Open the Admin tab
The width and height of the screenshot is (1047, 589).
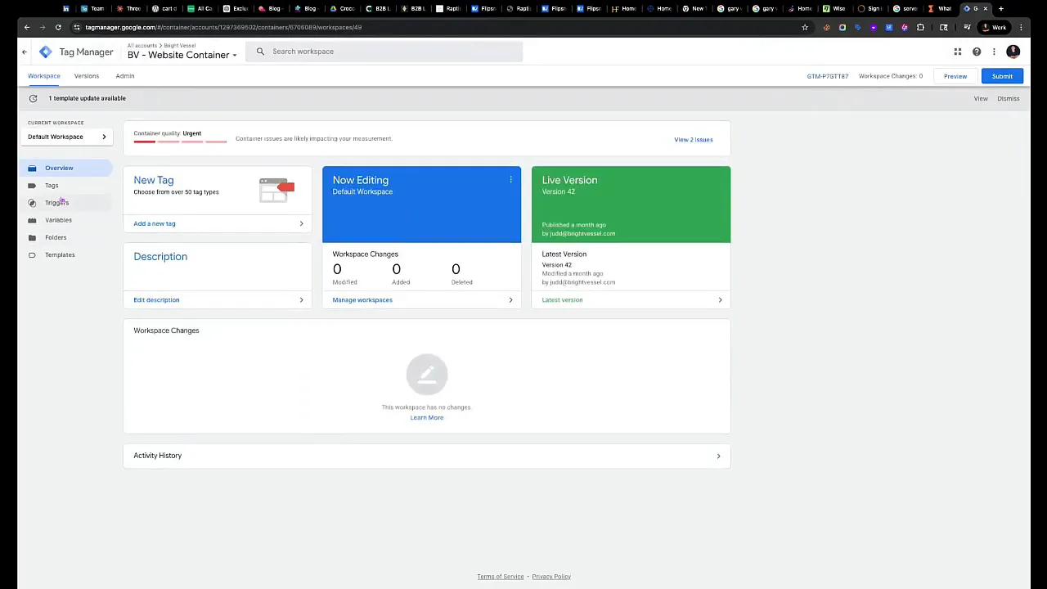tap(124, 75)
